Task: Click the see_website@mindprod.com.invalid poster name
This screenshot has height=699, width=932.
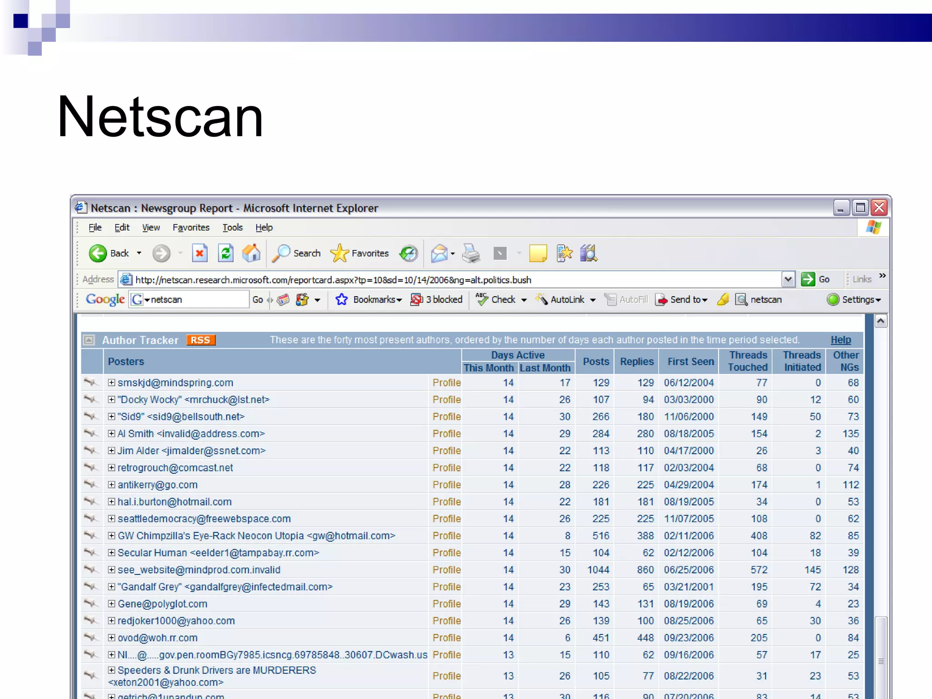Action: coord(199,570)
